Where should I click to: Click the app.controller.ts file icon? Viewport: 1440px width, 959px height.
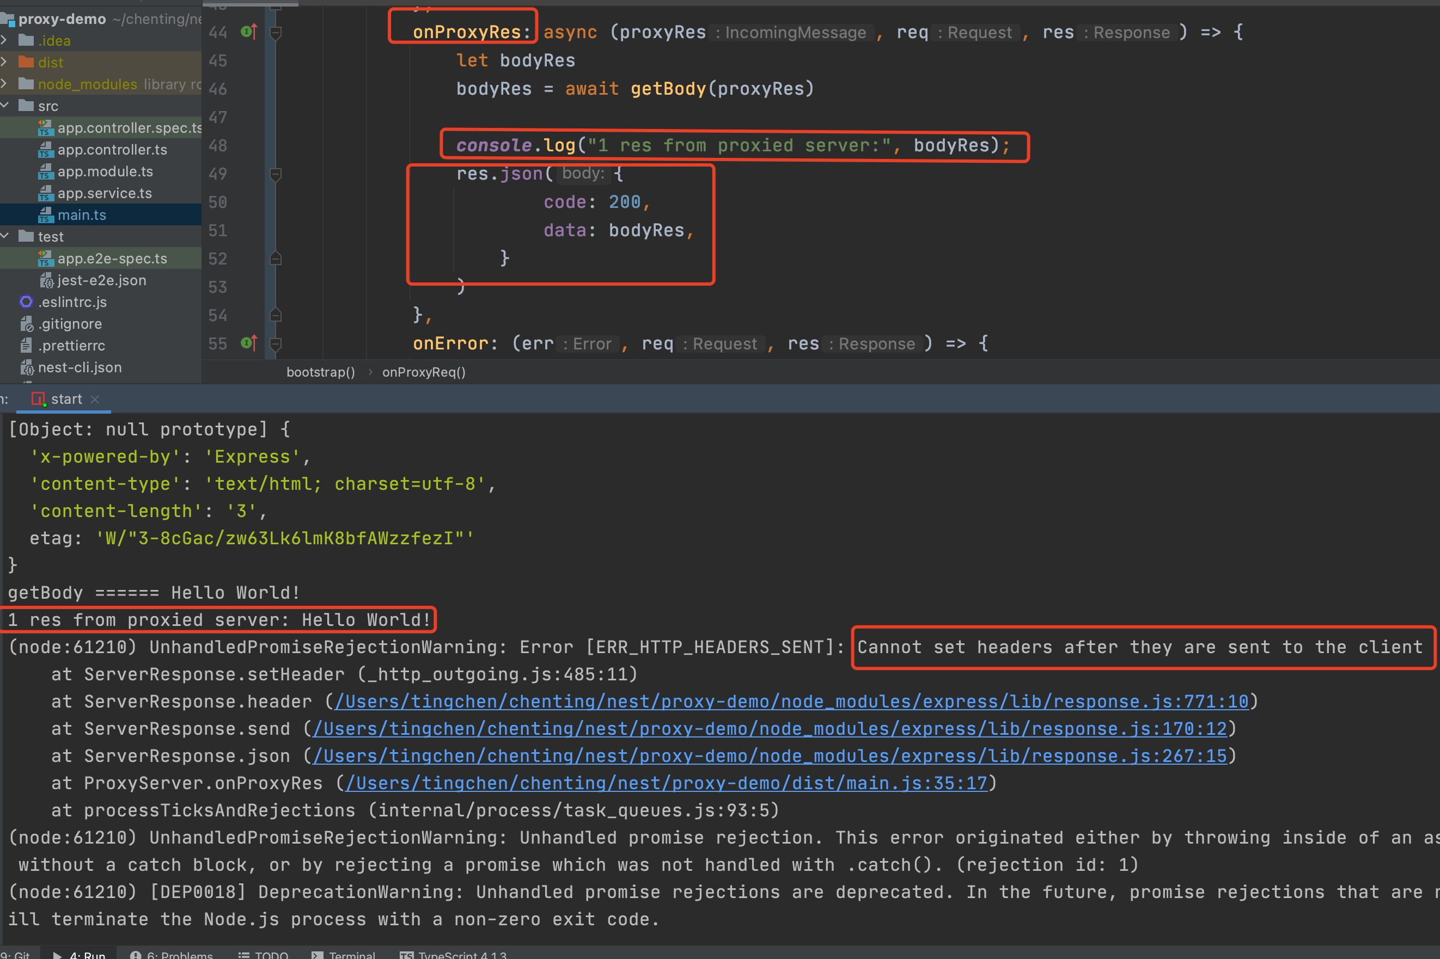tap(46, 150)
